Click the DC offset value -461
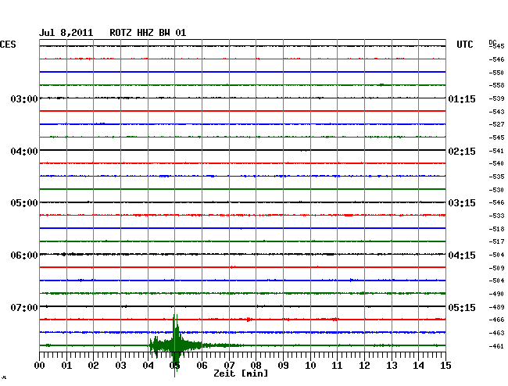The image size is (508, 386). pyautogui.click(x=496, y=346)
